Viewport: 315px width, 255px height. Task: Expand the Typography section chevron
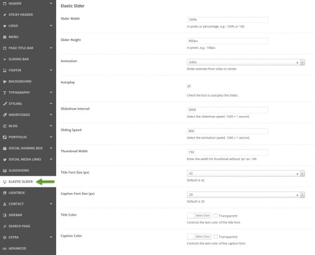point(51,92)
